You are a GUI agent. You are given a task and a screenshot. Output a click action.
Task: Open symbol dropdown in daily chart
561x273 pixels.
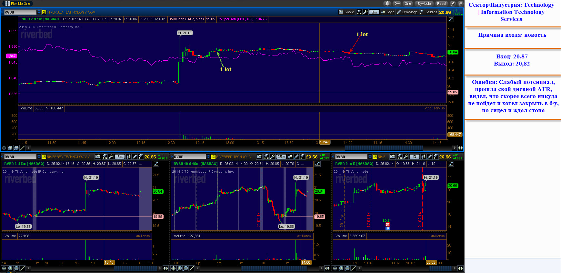click(x=370, y=157)
